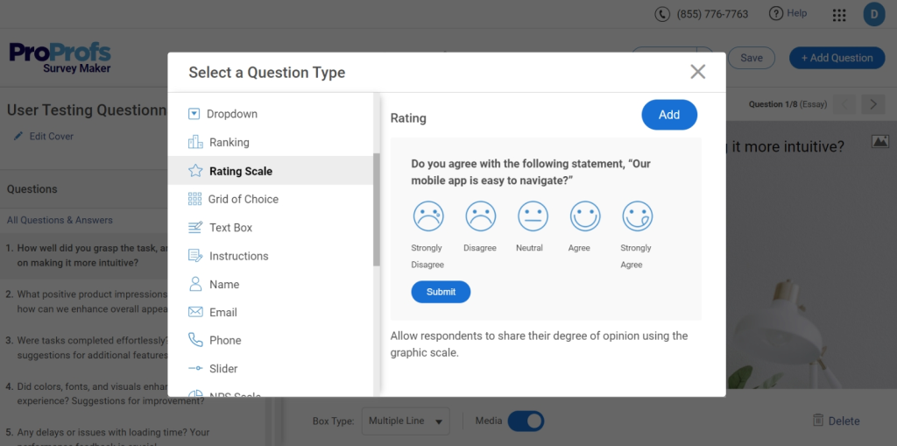The width and height of the screenshot is (897, 446).
Task: Select the Strongly Agree face icon
Action: click(x=638, y=216)
